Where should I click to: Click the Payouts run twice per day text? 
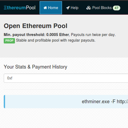pyautogui.click(x=93, y=35)
